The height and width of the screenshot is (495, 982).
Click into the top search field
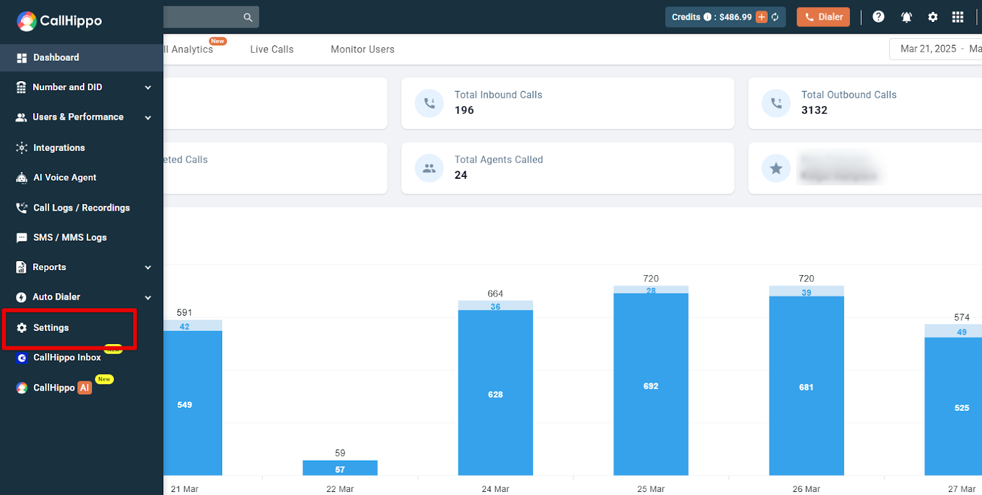pyautogui.click(x=211, y=17)
